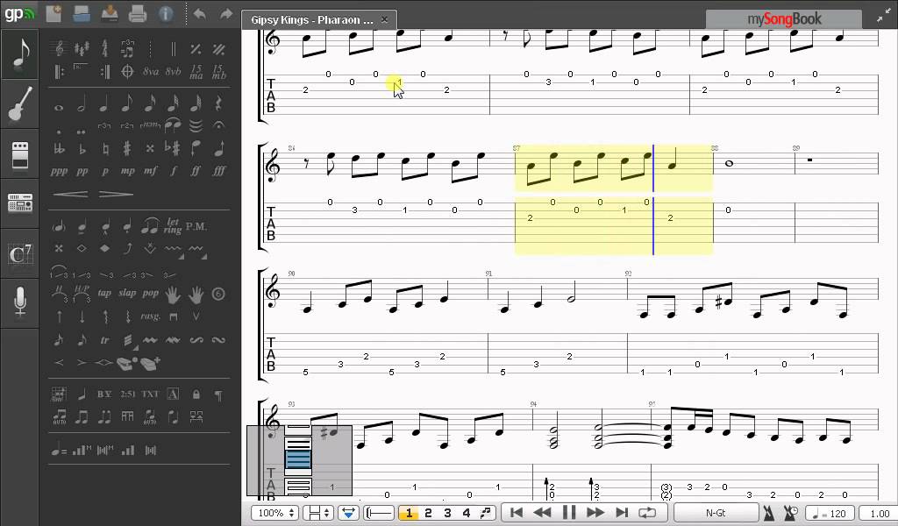Open the Chords C7 panel in sidebar
This screenshot has height=526, width=898.
pyautogui.click(x=19, y=253)
